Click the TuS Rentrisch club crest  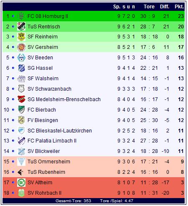[21, 26]
